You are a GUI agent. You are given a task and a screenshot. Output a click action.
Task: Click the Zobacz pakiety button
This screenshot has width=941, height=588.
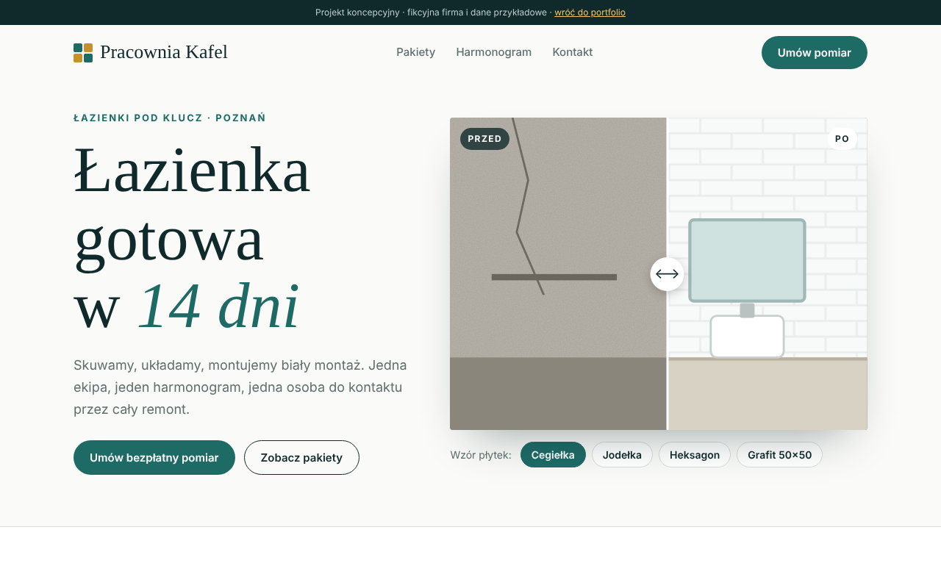(301, 457)
